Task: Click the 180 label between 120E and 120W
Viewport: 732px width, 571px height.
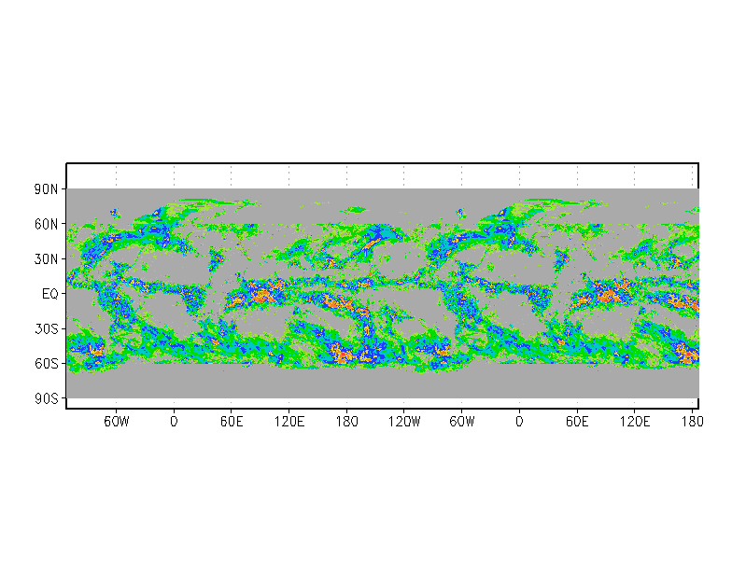Action: 347,422
